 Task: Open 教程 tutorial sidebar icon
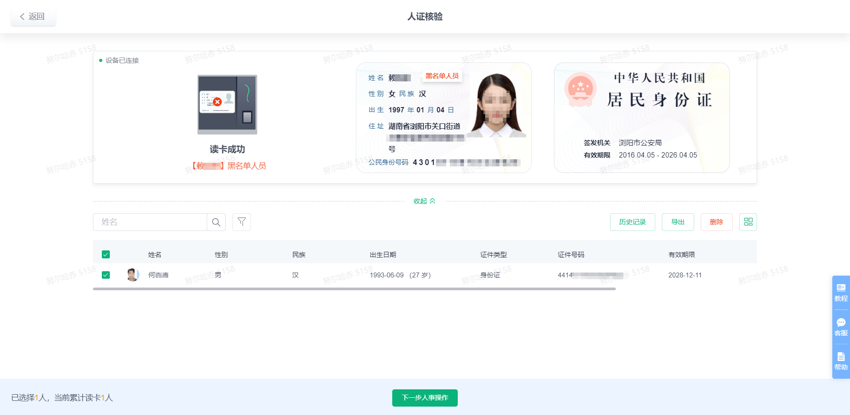841,292
